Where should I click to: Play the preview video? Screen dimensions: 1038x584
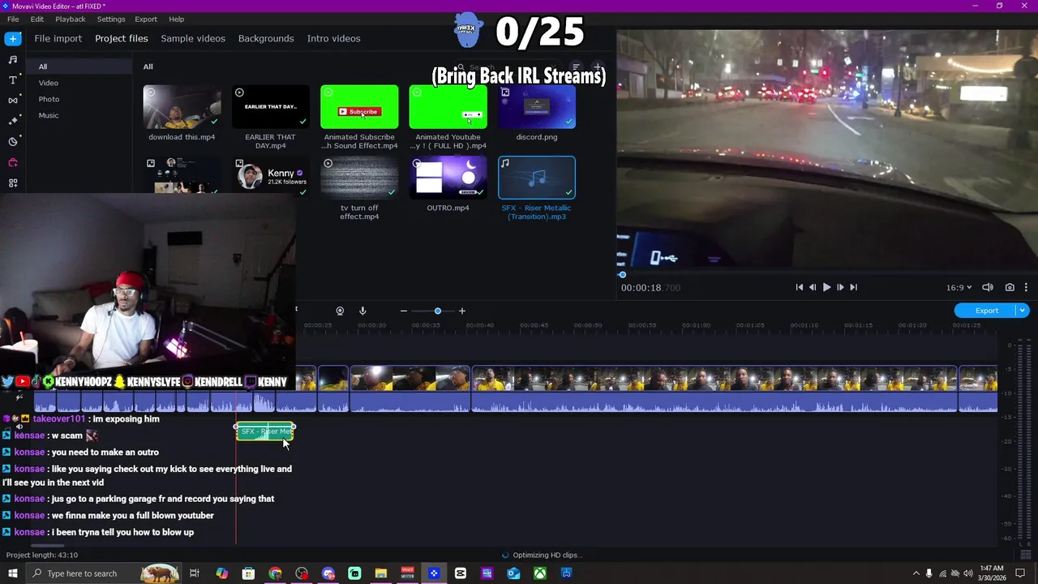click(x=826, y=287)
